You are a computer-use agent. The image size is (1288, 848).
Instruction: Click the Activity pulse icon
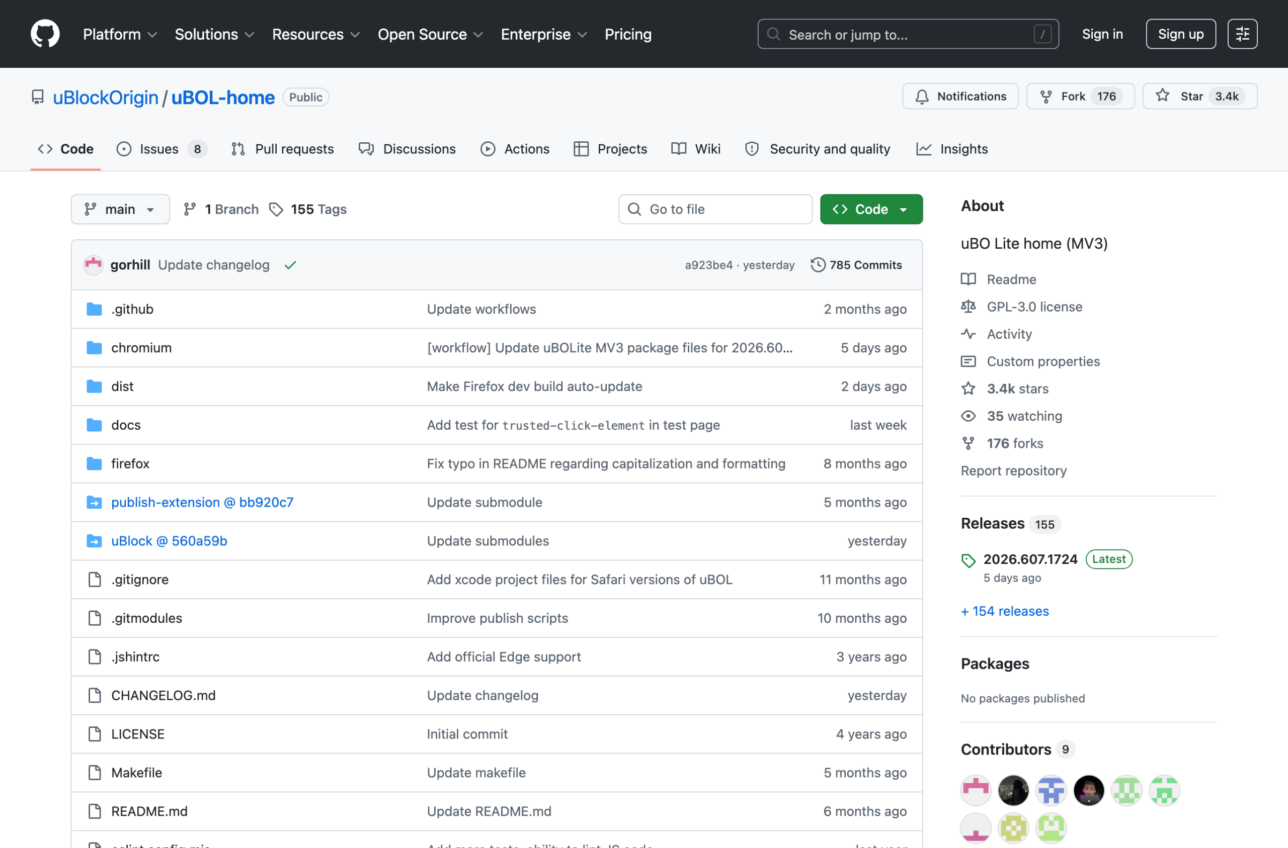pos(968,334)
